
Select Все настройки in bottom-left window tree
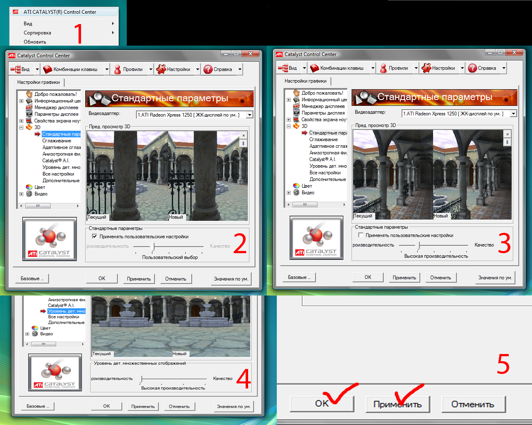click(64, 317)
